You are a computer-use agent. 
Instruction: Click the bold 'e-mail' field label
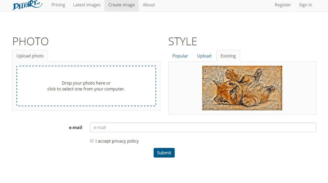point(75,127)
